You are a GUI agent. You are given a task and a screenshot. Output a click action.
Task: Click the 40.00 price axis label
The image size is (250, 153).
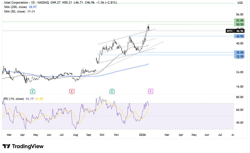240,43
